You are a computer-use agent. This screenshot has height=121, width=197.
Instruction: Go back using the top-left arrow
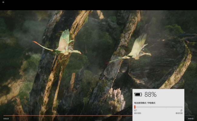point(3,2)
